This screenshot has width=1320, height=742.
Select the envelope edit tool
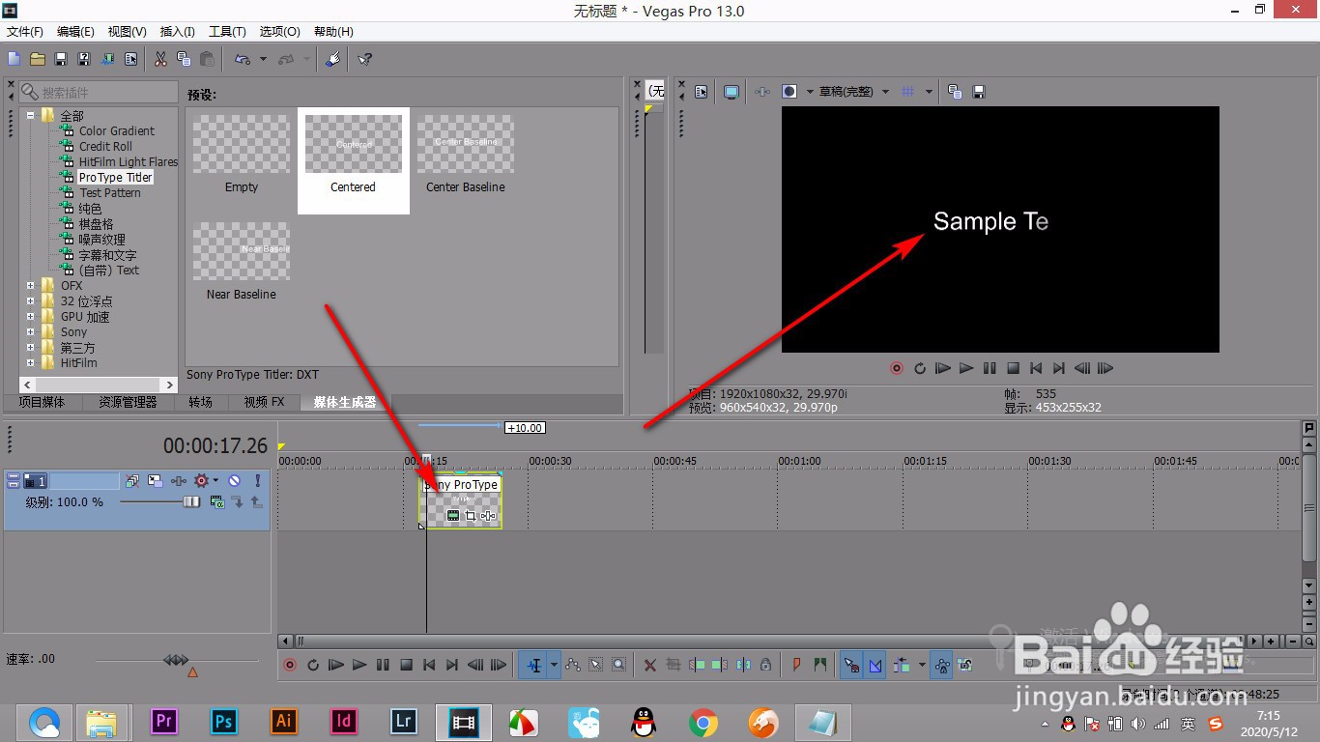pyautogui.click(x=573, y=665)
